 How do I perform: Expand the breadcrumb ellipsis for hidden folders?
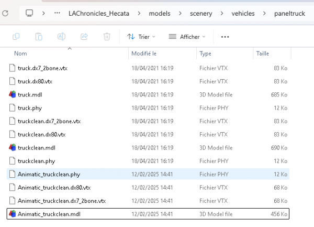point(57,12)
